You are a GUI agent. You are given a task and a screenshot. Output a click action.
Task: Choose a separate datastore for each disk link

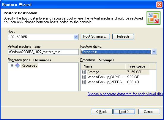(125, 94)
